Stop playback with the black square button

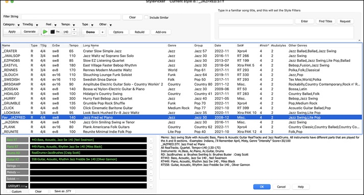click(x=53, y=32)
